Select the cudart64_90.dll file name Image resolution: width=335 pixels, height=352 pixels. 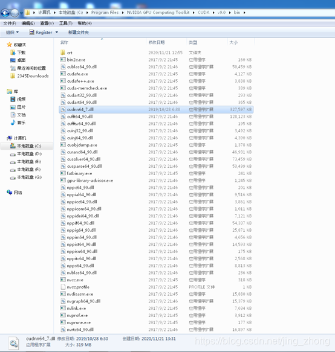[x=82, y=102]
